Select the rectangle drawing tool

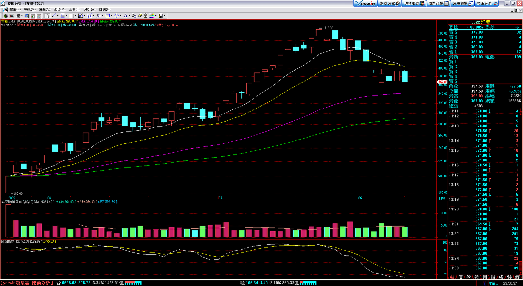tap(108, 16)
